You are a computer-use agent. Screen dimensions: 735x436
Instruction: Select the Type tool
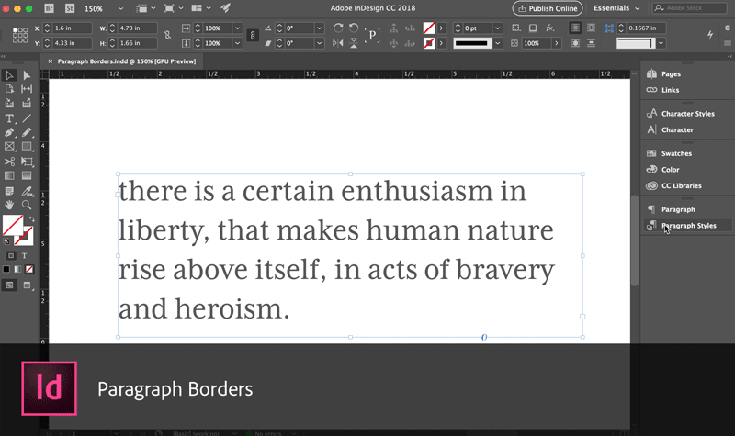tap(9, 118)
